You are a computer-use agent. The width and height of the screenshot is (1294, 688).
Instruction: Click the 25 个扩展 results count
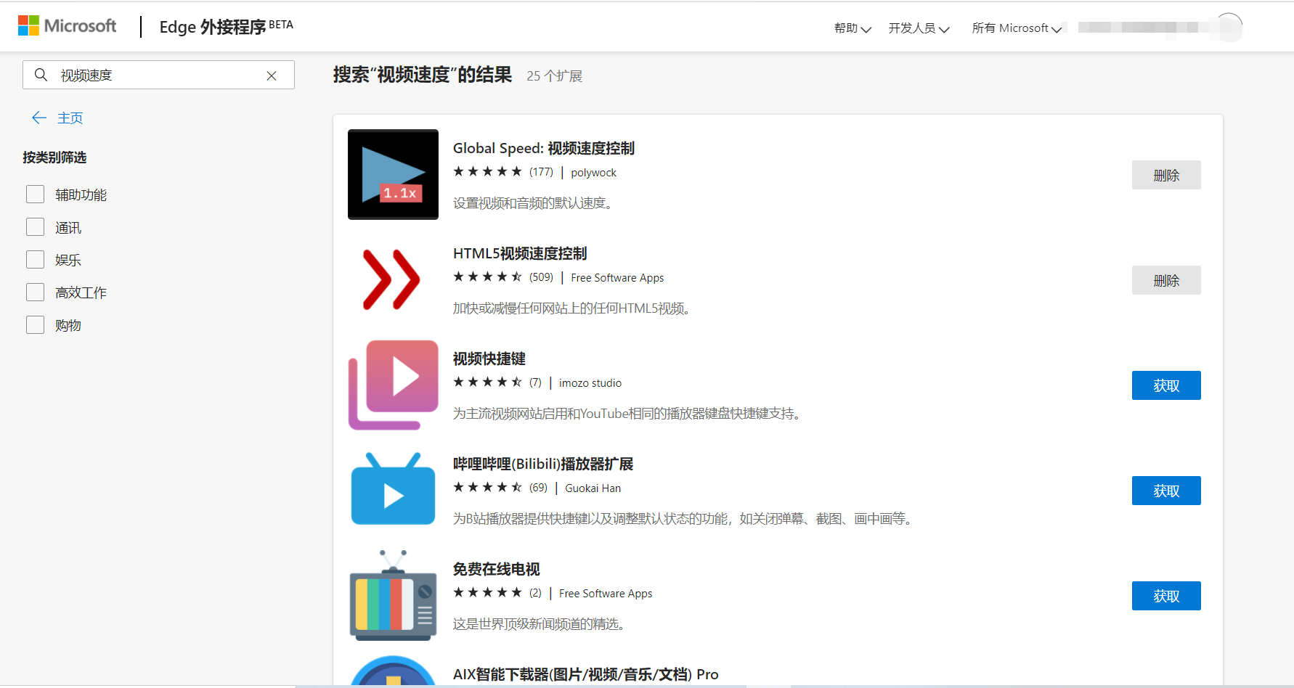555,76
